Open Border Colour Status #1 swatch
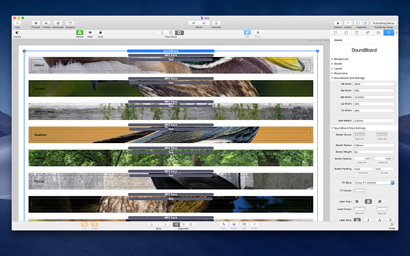The width and height of the screenshot is (410, 256). (x=359, y=134)
